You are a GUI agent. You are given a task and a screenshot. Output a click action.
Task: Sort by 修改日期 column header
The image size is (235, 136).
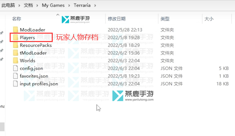tap(116, 19)
